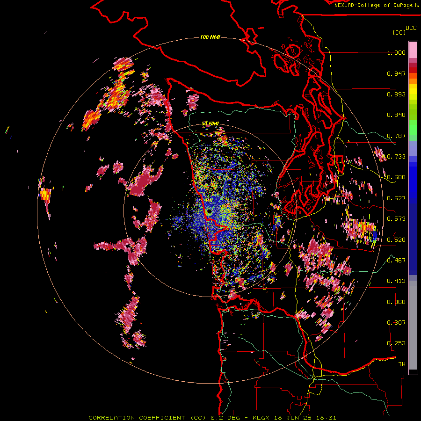Click the 0.840 legend value
Viewport: 421px width, 421px height.
[396, 115]
